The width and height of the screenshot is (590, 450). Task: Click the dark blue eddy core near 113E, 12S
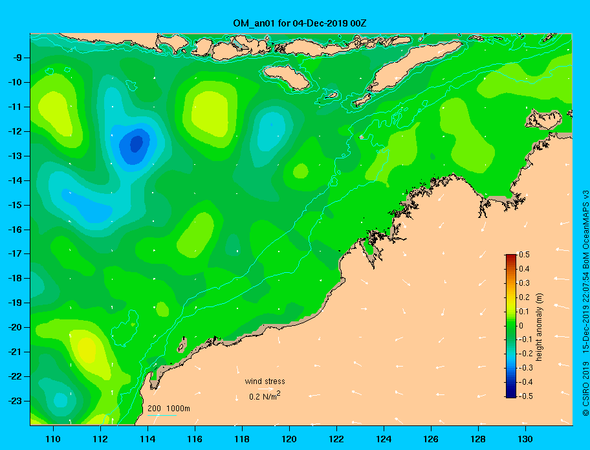(x=136, y=144)
